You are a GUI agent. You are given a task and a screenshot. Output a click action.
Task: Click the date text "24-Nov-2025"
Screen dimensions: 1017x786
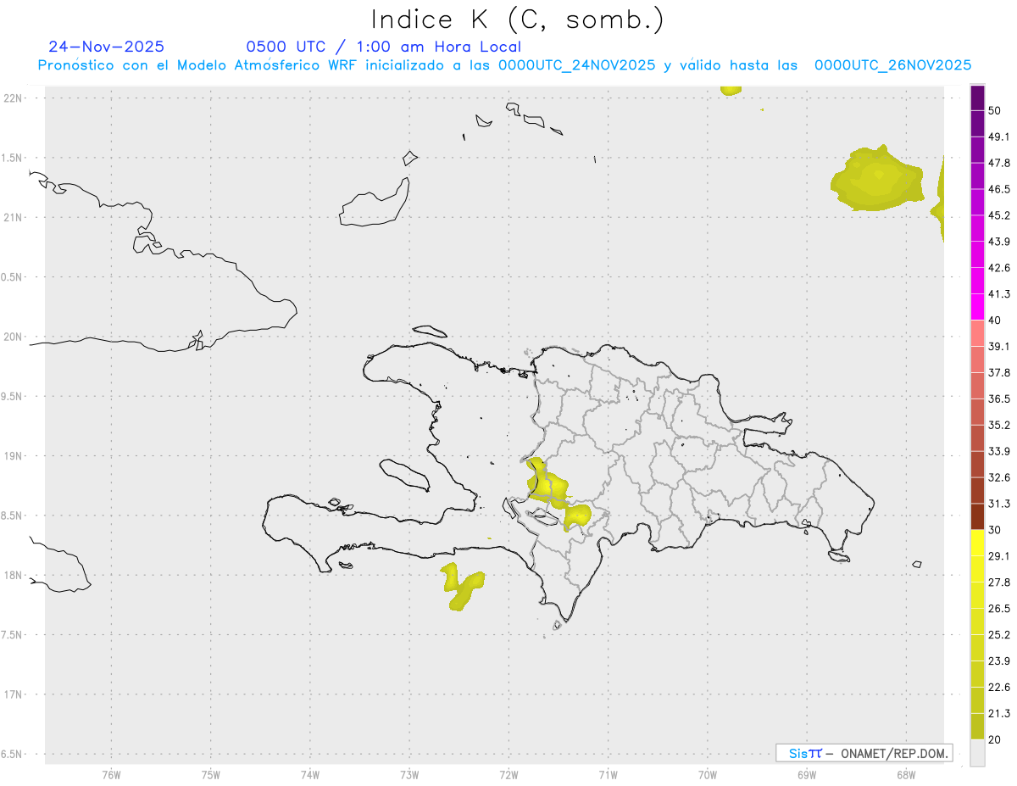(107, 47)
